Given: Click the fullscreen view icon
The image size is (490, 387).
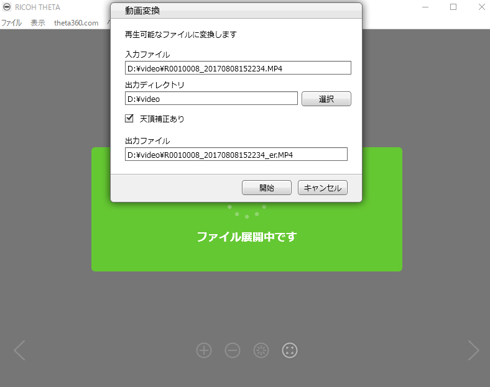Looking at the screenshot, I should coord(290,350).
